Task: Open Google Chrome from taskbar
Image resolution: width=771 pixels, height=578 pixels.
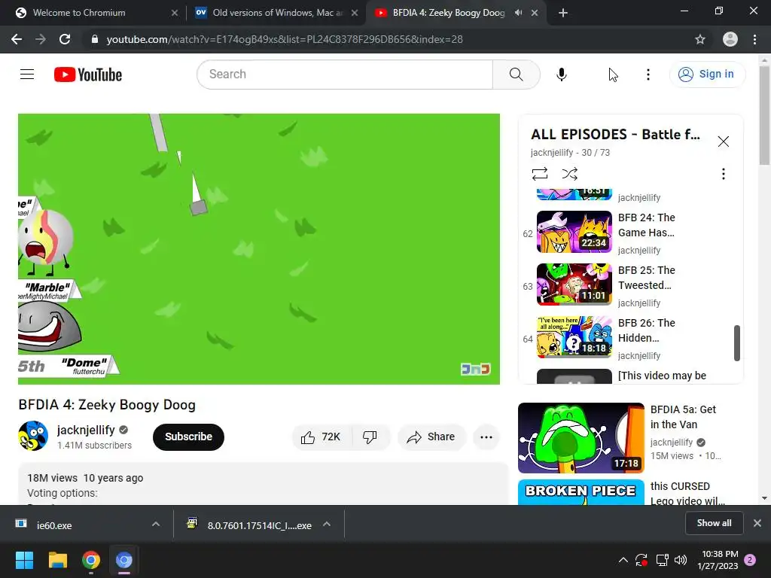Action: pos(91,560)
